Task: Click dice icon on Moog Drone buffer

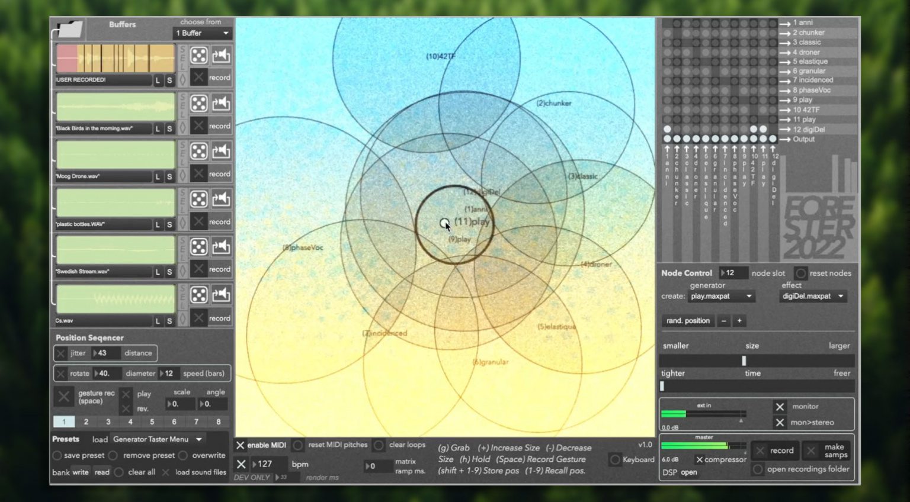Action: coord(199,151)
